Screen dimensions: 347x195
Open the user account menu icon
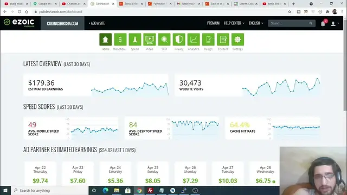click(333, 23)
